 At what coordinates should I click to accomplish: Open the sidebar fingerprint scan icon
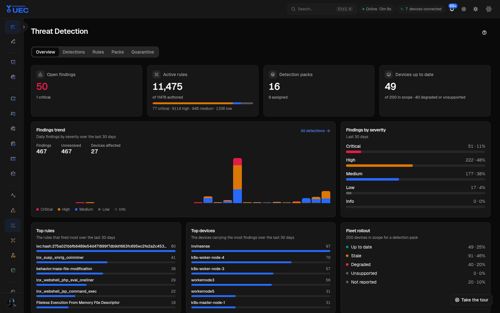(13, 77)
